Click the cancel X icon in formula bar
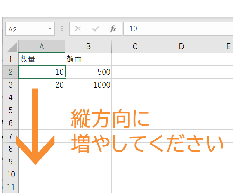This screenshot has width=233, height=193. tap(78, 29)
